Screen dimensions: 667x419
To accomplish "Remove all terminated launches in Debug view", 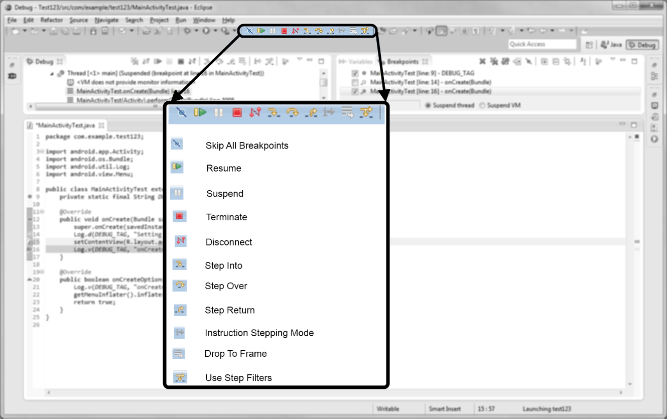I will pos(135,62).
